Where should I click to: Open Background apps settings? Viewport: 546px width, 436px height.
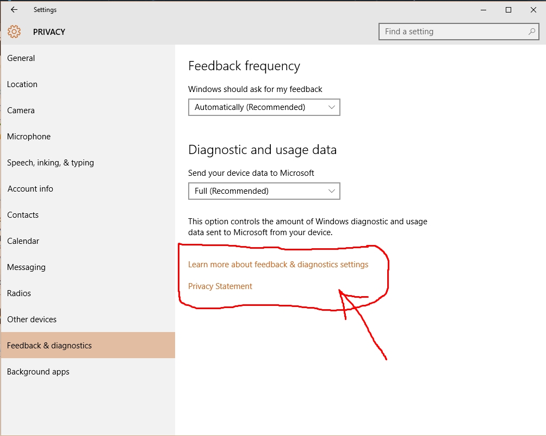point(38,372)
